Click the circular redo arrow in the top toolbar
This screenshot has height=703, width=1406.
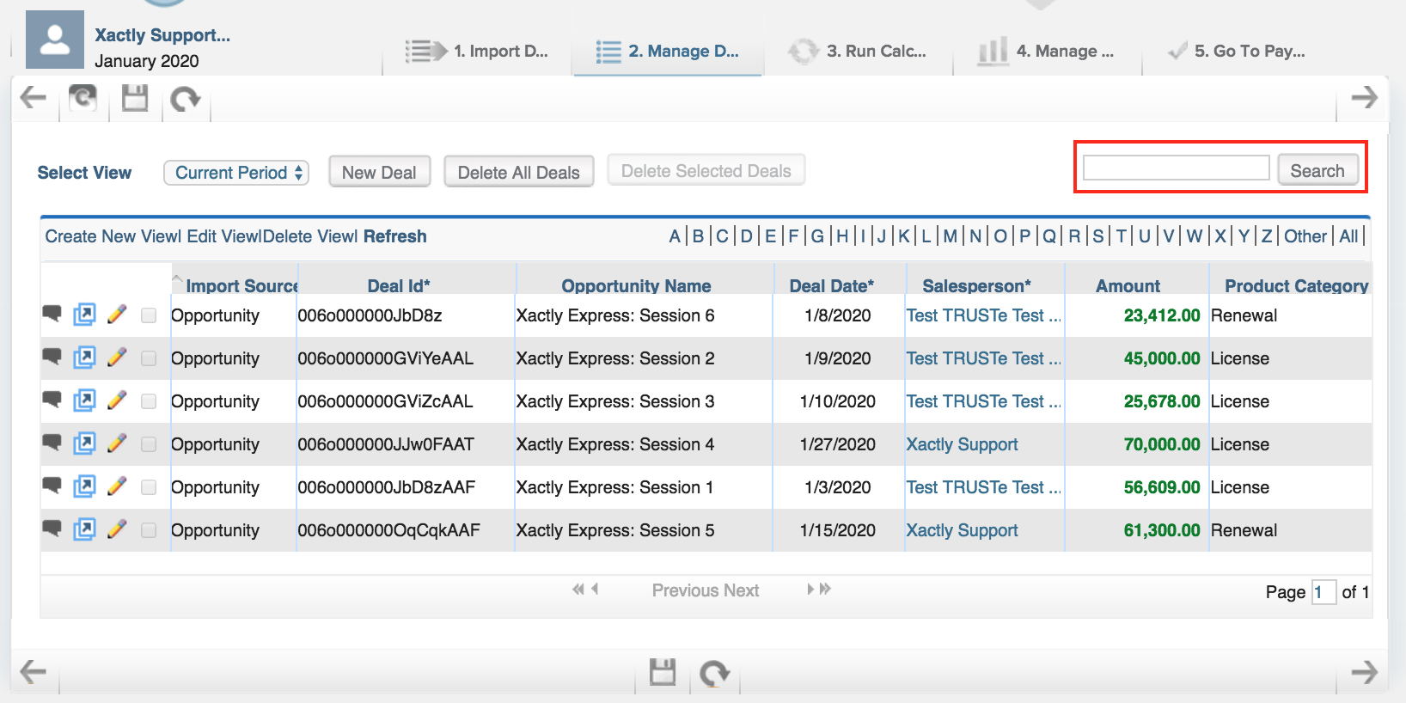pos(185,99)
